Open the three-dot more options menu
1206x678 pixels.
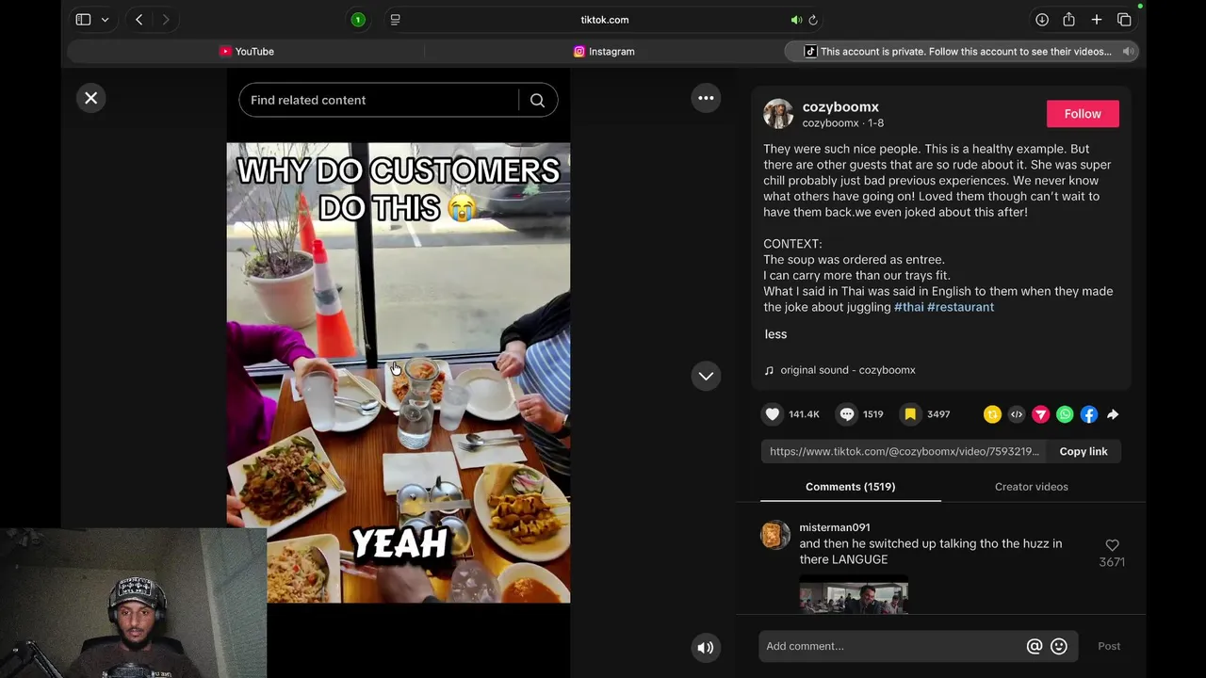click(706, 98)
